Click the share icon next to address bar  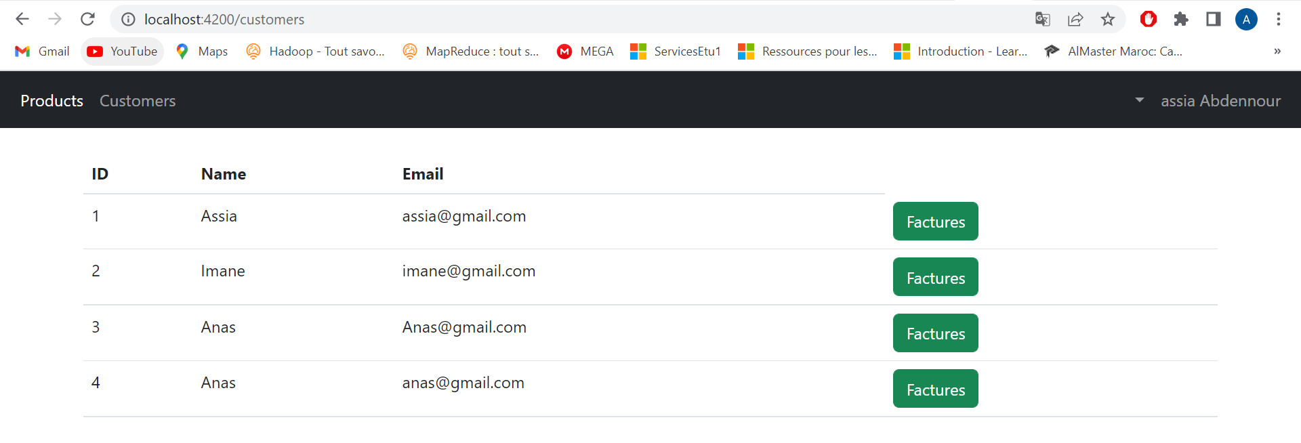point(1076,19)
